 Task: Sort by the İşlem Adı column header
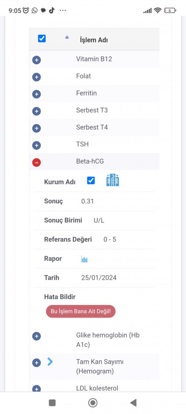(94, 40)
